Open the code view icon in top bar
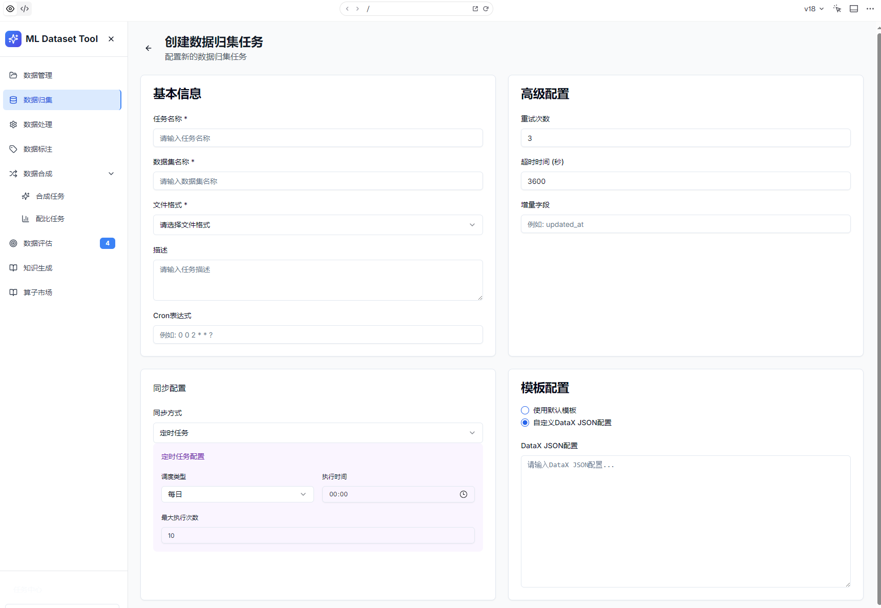The image size is (881, 608). click(25, 9)
